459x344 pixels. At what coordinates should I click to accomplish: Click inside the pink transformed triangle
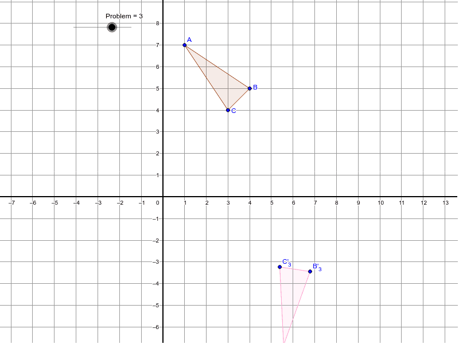coord(293,290)
